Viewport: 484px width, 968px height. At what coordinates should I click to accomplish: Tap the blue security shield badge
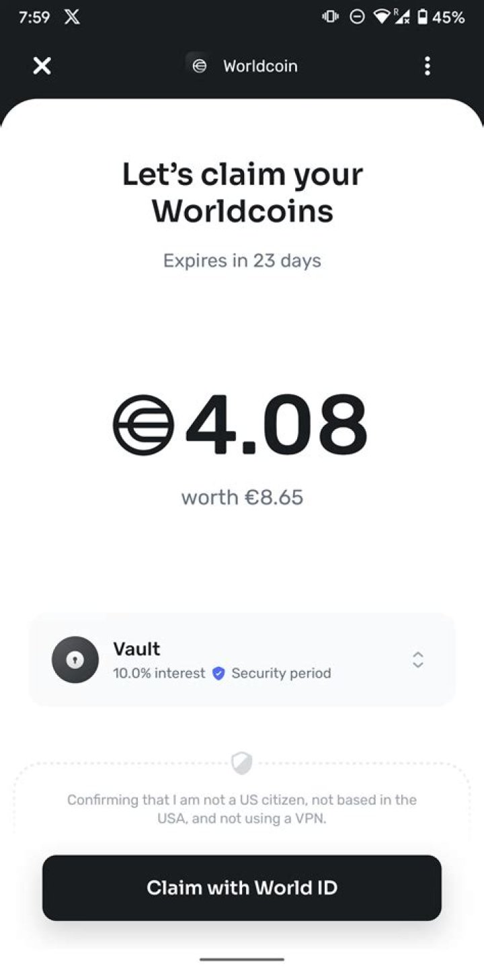[218, 674]
